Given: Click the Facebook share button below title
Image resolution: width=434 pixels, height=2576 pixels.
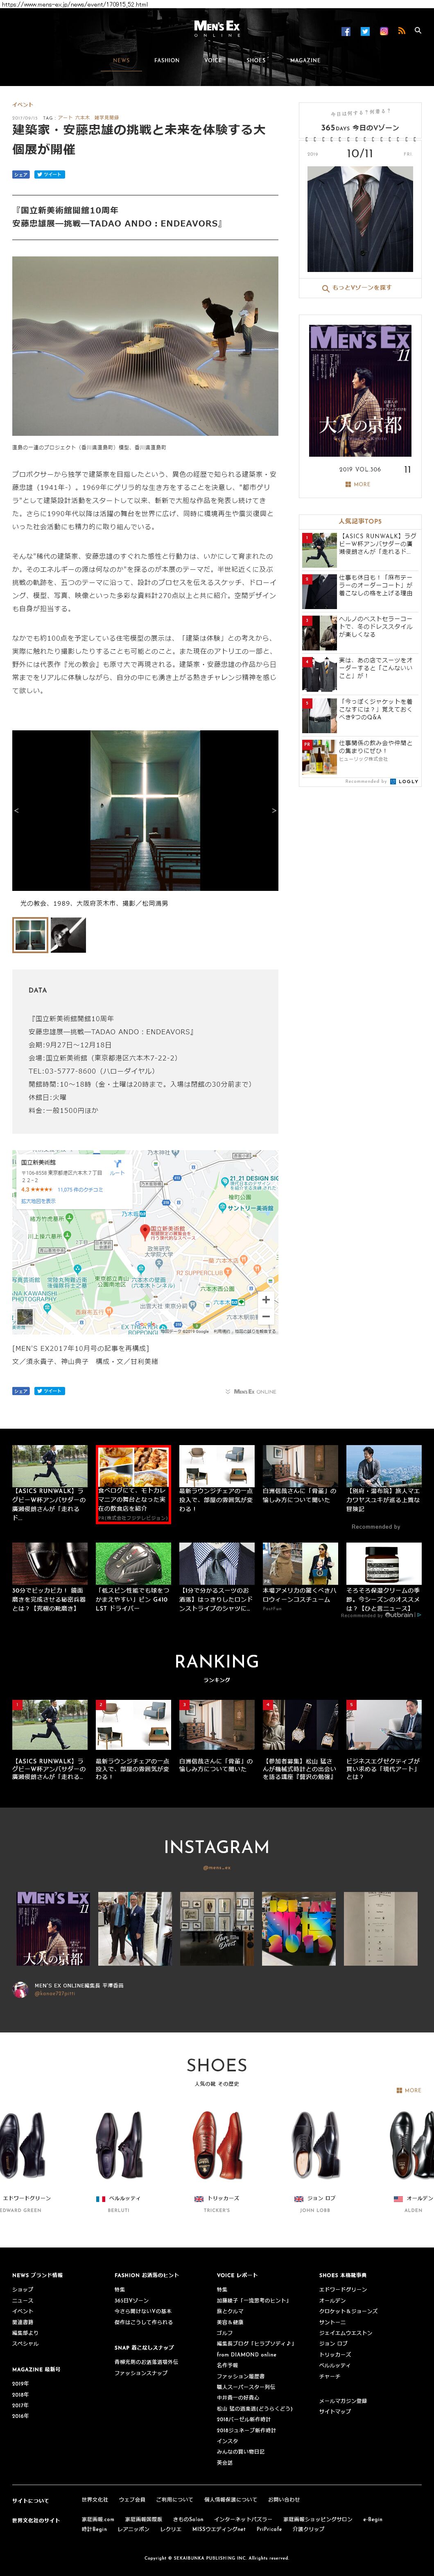Looking at the screenshot, I should tap(20, 174).
